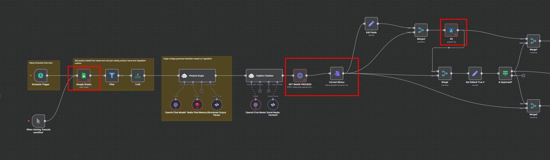The image size is (550, 160).
Task: Click the lightning bolt beside the manual Execute workflow trigger
Action: pyautogui.click(x=29, y=121)
